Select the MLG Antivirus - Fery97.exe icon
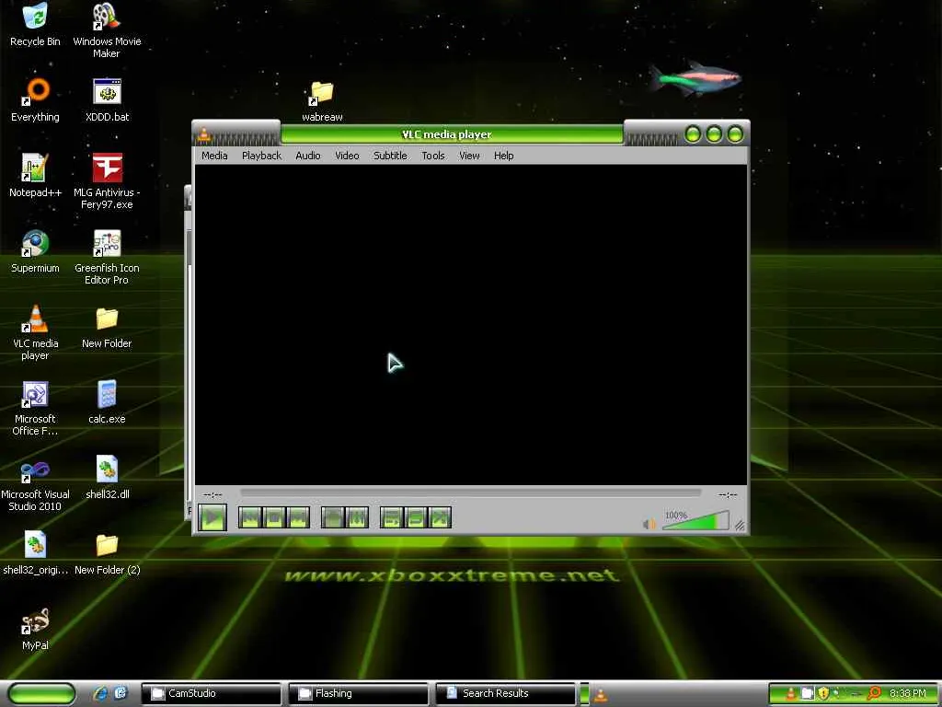 107,181
